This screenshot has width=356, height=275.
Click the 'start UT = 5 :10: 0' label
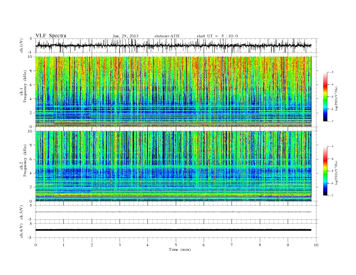(x=217, y=36)
